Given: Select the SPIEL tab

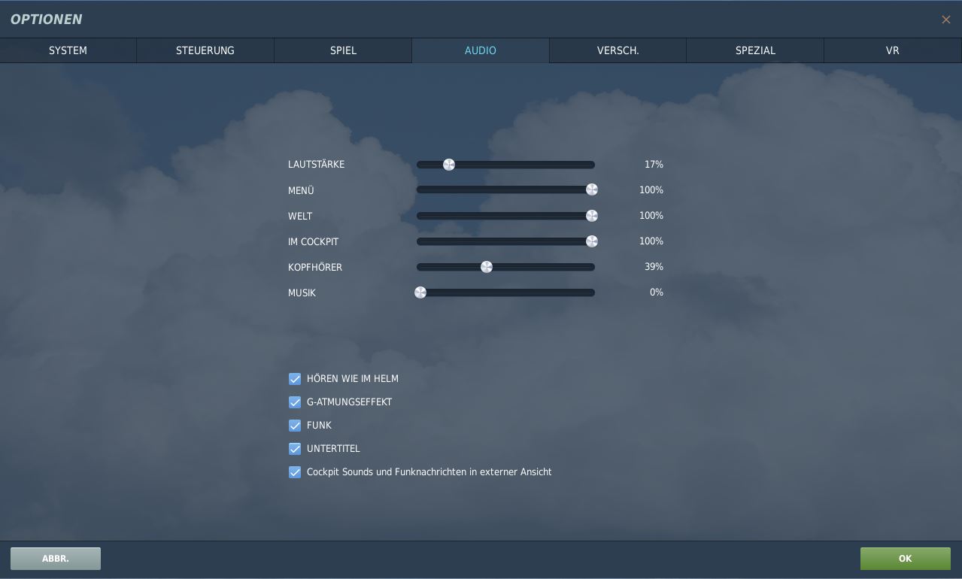Looking at the screenshot, I should 343,50.
